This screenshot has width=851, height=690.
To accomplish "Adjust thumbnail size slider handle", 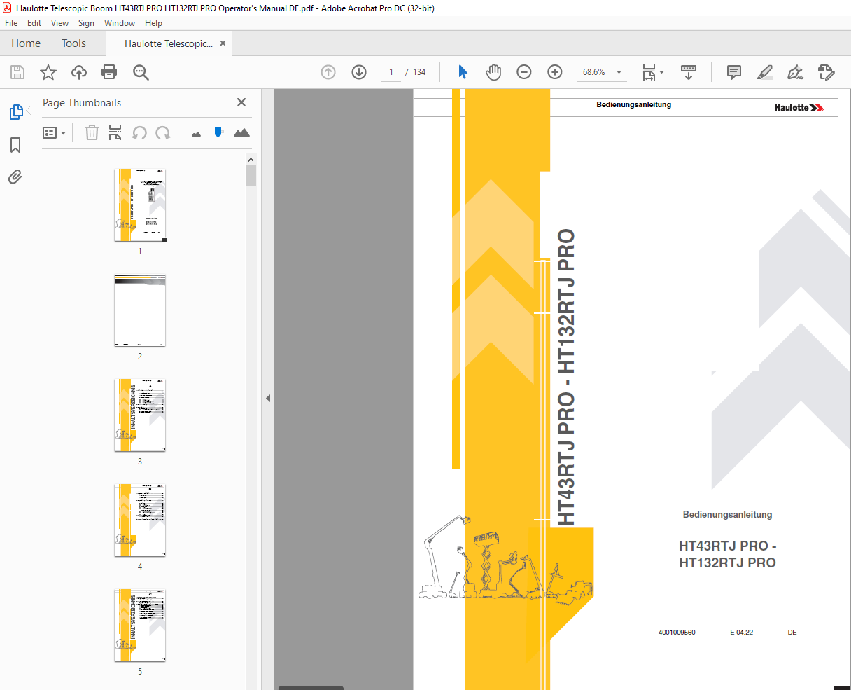I will coord(218,132).
